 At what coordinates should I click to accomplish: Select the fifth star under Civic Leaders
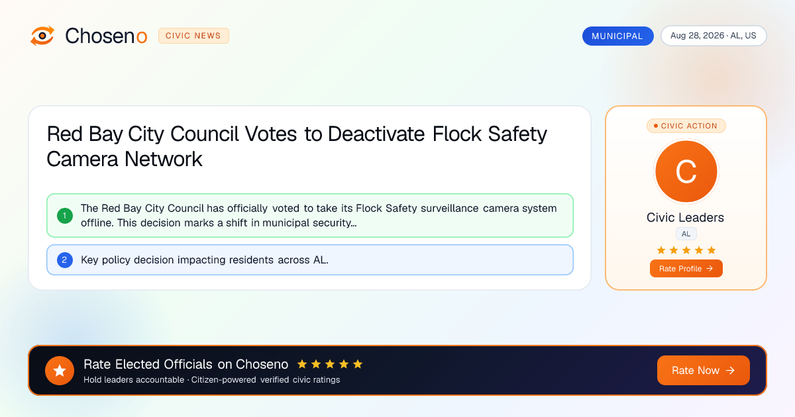(x=712, y=250)
